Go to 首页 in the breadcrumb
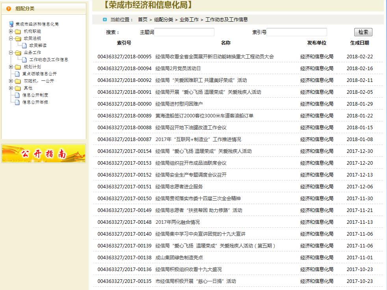 coord(142,20)
